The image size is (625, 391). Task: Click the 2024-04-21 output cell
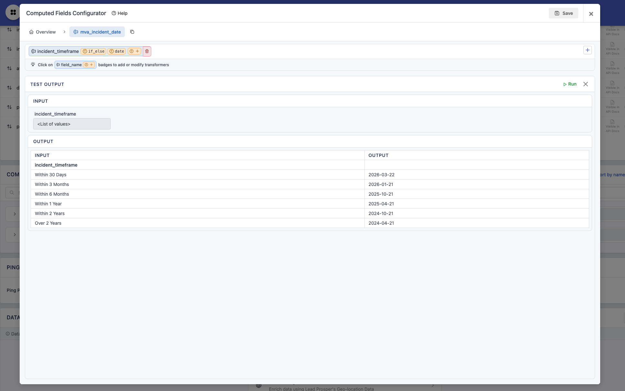tap(381, 223)
